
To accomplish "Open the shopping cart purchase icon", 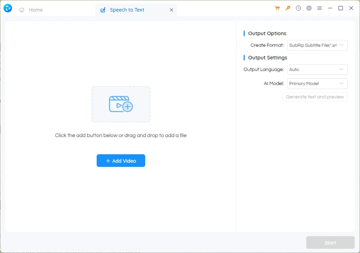I will click(x=277, y=9).
